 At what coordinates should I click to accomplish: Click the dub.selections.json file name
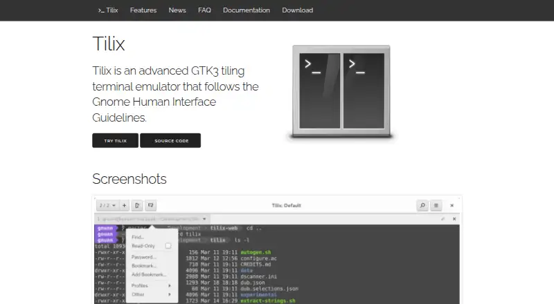pyautogui.click(x=269, y=289)
